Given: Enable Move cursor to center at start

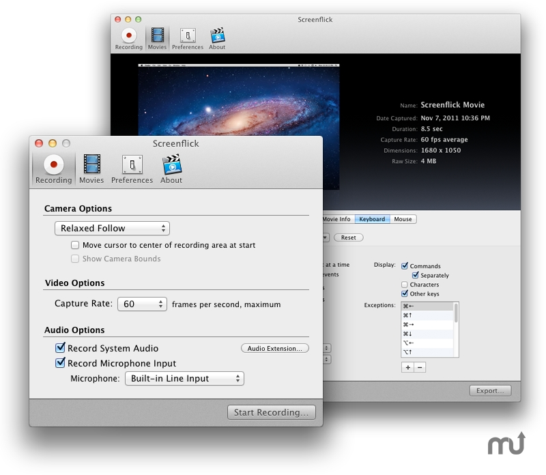Looking at the screenshot, I should click(x=75, y=245).
